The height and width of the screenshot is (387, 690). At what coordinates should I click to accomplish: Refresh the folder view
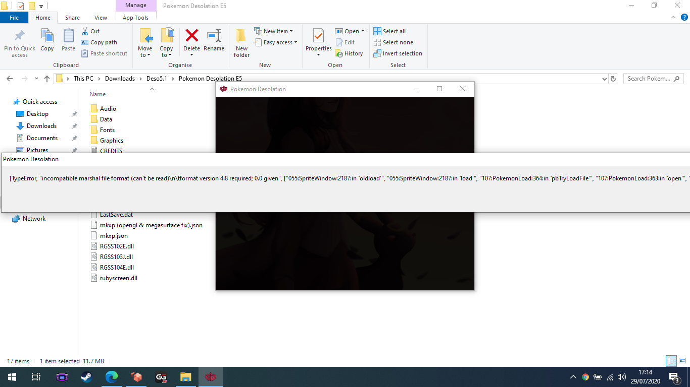click(x=613, y=79)
